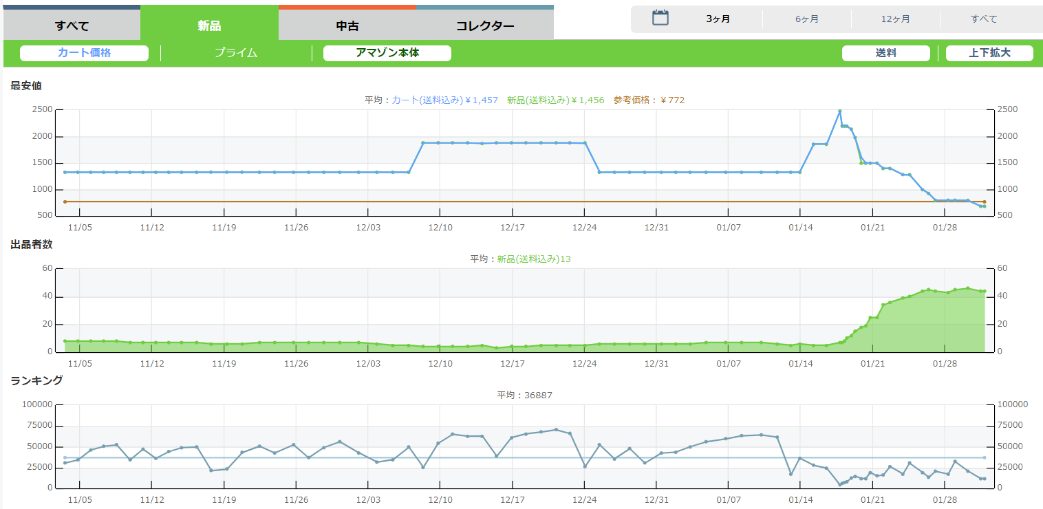Click the 新品(送料込み) ¥1,456 legend label
This screenshot has height=509, width=1043.
pyautogui.click(x=555, y=100)
